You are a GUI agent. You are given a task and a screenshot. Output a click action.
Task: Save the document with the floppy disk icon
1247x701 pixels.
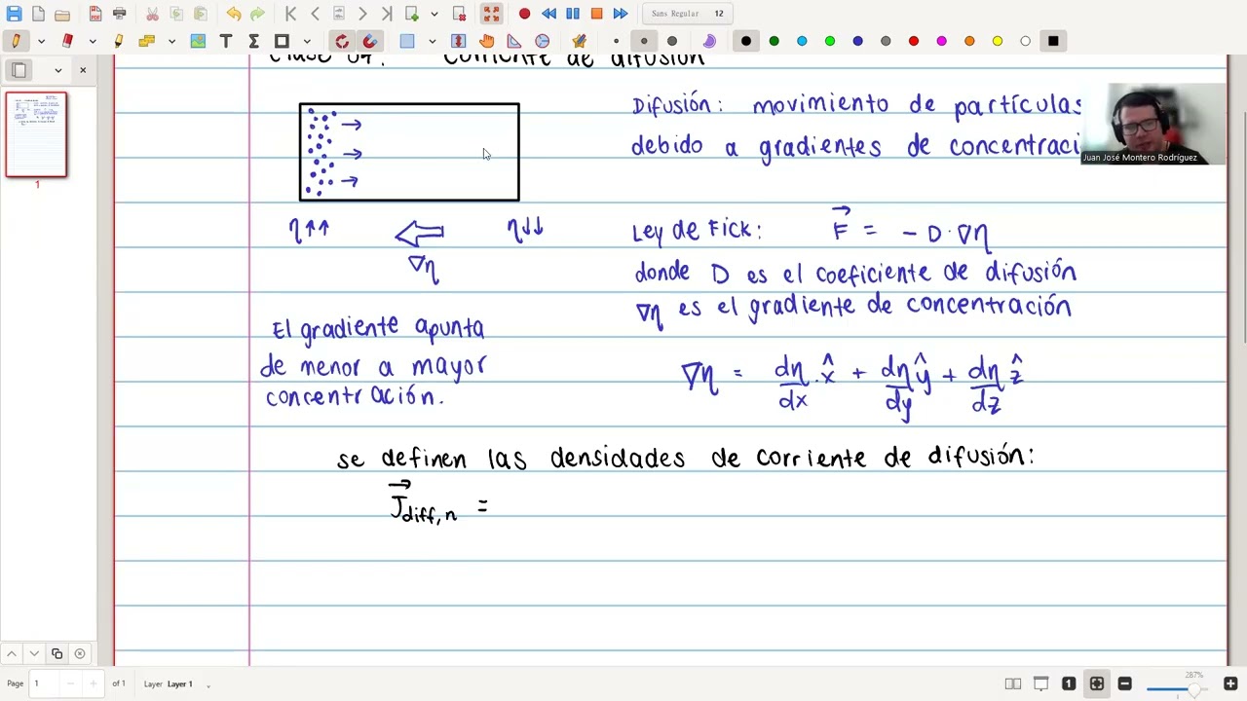tap(14, 14)
